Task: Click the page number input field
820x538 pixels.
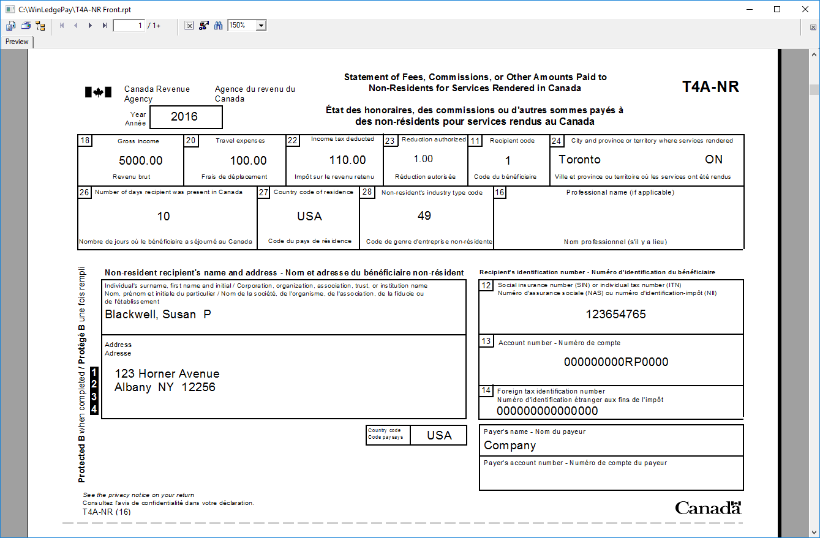Action: (x=129, y=26)
